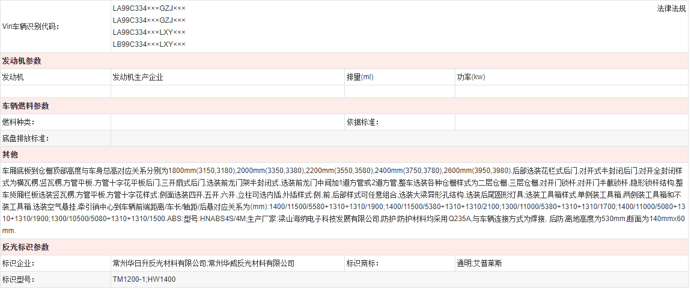Click the empty value cell beside 燃料种类
This screenshot has width=691, height=289.
tap(227, 123)
